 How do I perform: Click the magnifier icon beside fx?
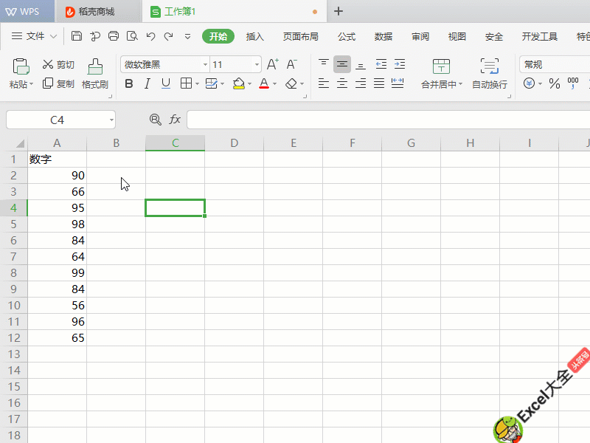[x=155, y=120]
